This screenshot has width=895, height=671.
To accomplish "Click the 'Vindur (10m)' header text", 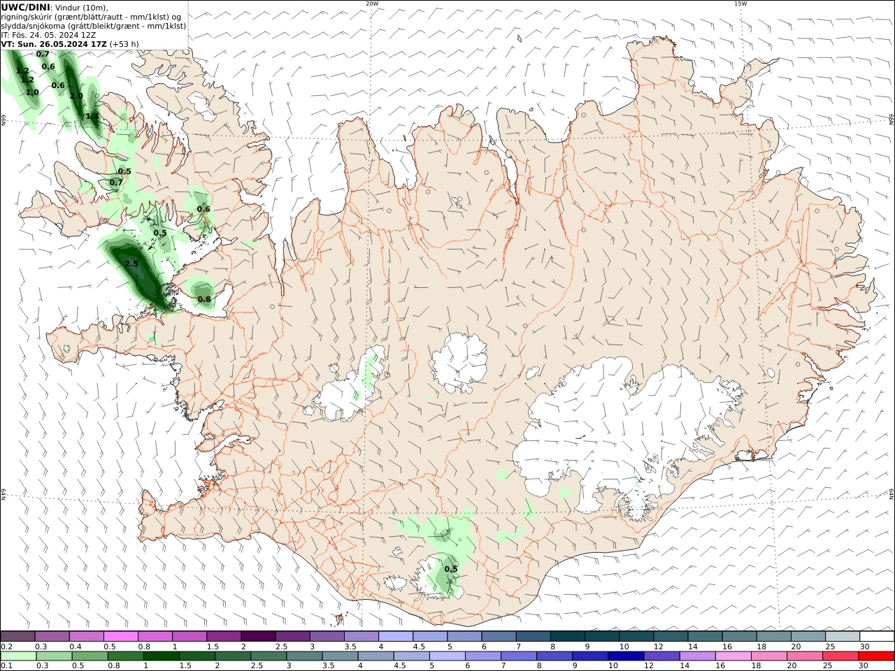I will click(80, 7).
